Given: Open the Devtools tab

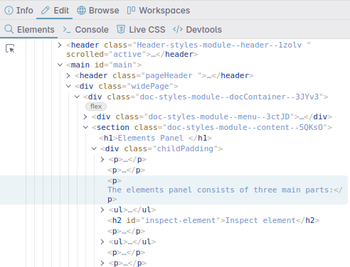Looking at the screenshot, I should tap(197, 30).
